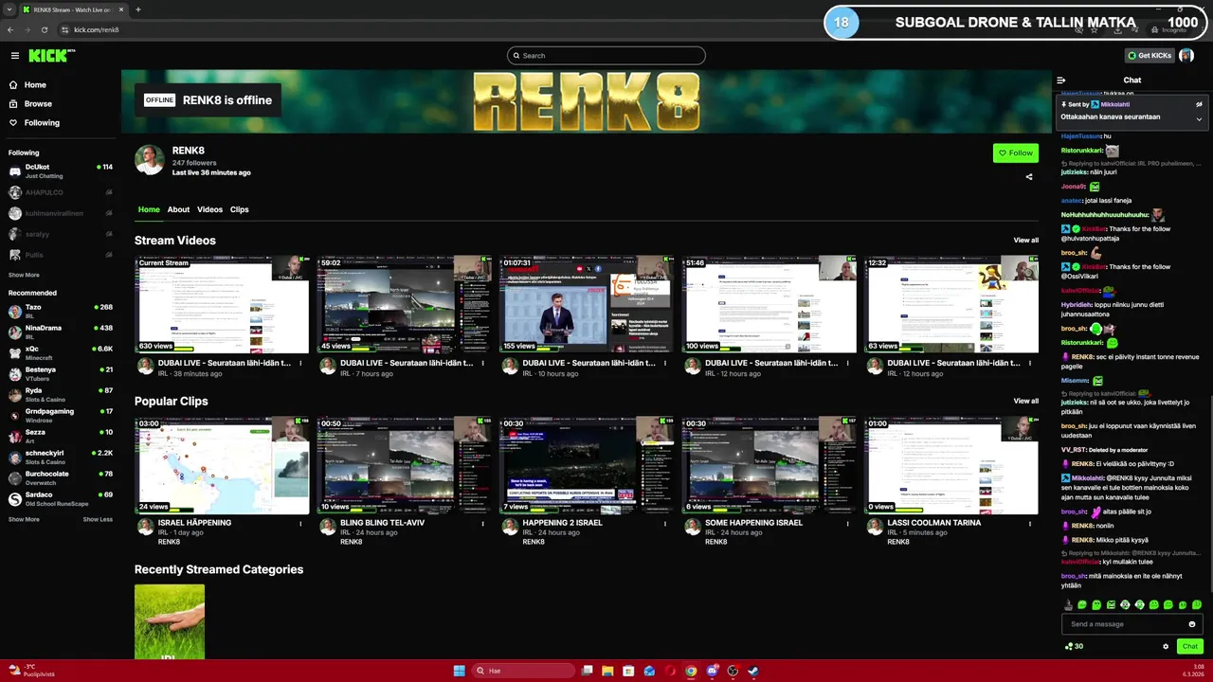The height and width of the screenshot is (682, 1213).
Task: Open options for HAPPENING 2 ISRAEL clip
Action: tap(665, 523)
